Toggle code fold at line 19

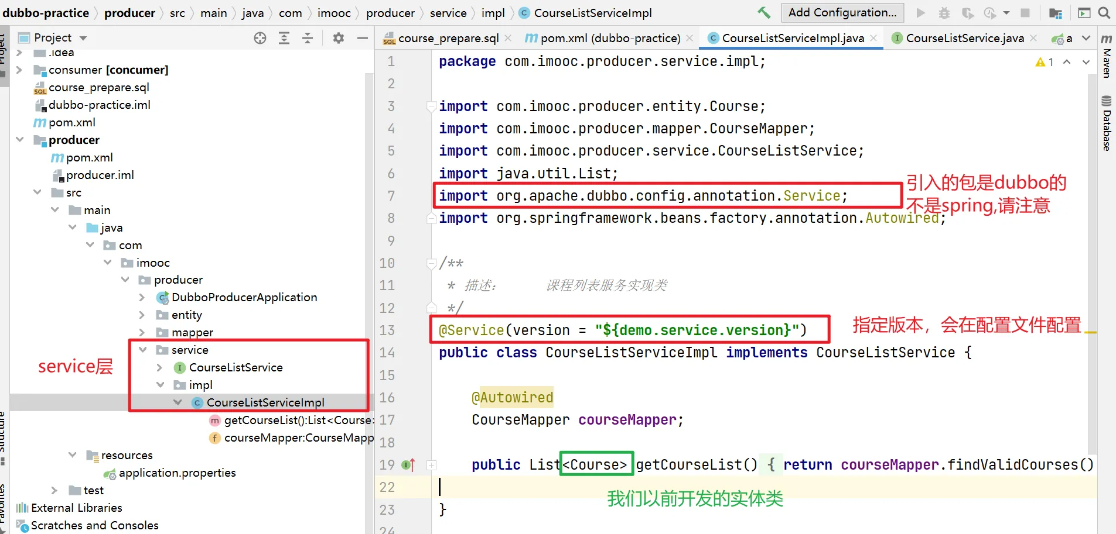pyautogui.click(x=432, y=466)
